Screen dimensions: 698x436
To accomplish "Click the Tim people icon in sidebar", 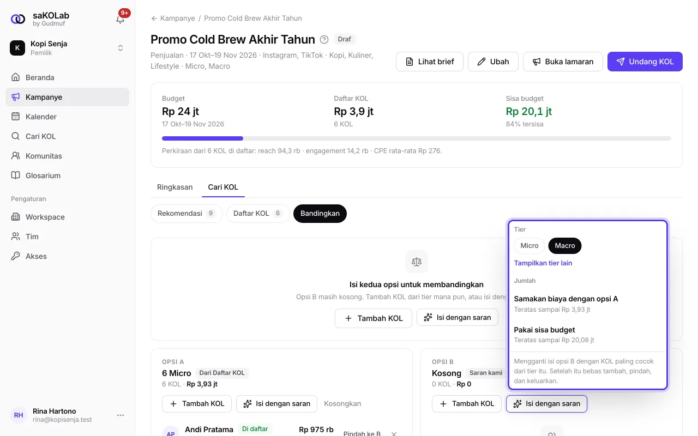I will [15, 237].
